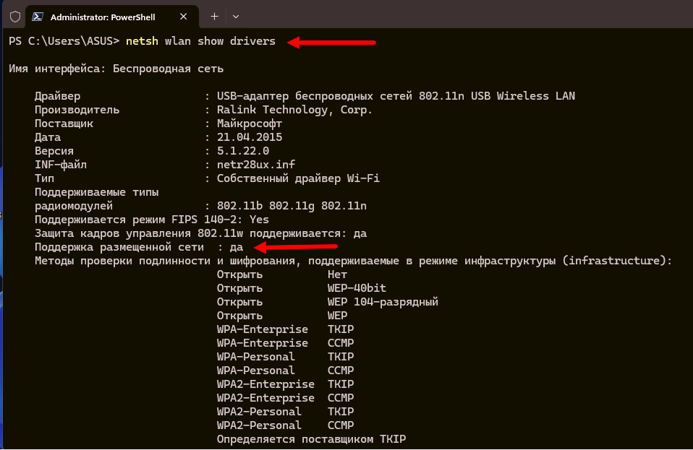Click the typed netsh wlan show drivers command
693x450 pixels.
pos(200,41)
